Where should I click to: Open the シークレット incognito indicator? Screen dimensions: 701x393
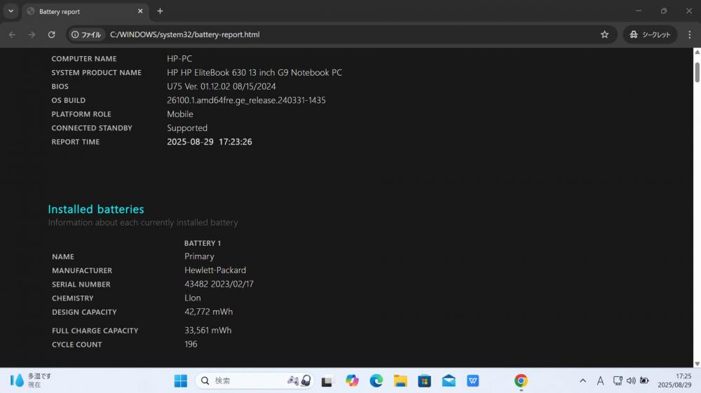click(x=650, y=34)
